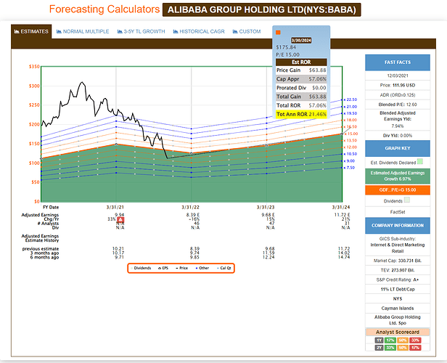Click the Cap Appr 57.06% row
The width and height of the screenshot is (447, 363).
tap(301, 79)
